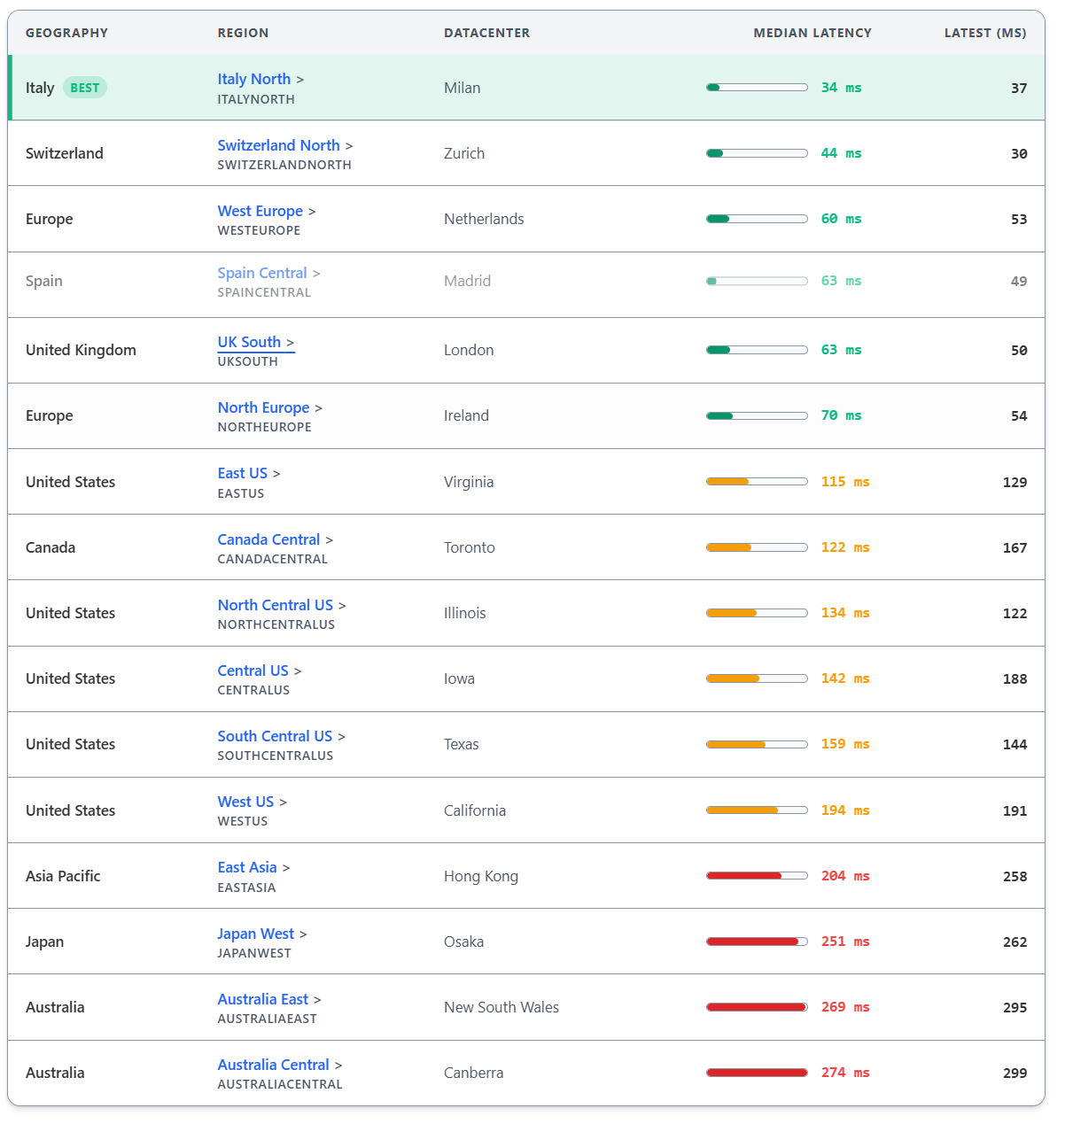Click the Latest (ms) column header
Viewport: 1065px width, 1124px height.
pos(984,33)
